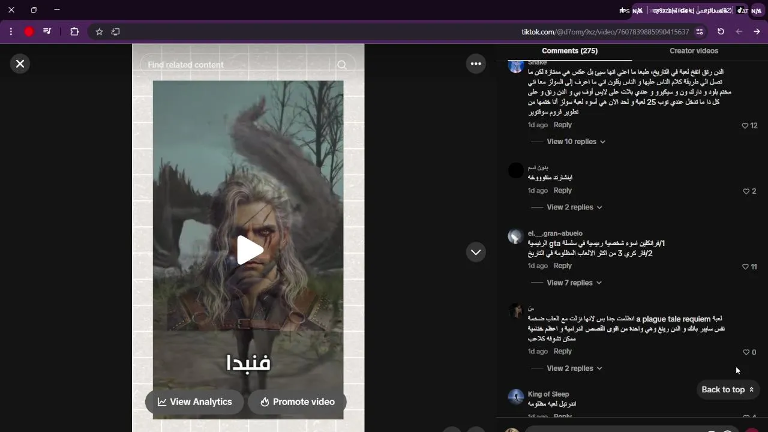Reply to the plague tale requiem comment
Screen dimensions: 768x432
click(563, 352)
